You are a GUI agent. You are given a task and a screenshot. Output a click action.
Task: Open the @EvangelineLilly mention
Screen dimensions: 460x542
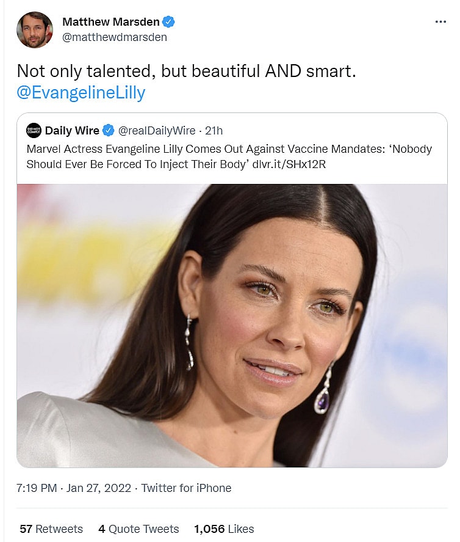point(81,92)
